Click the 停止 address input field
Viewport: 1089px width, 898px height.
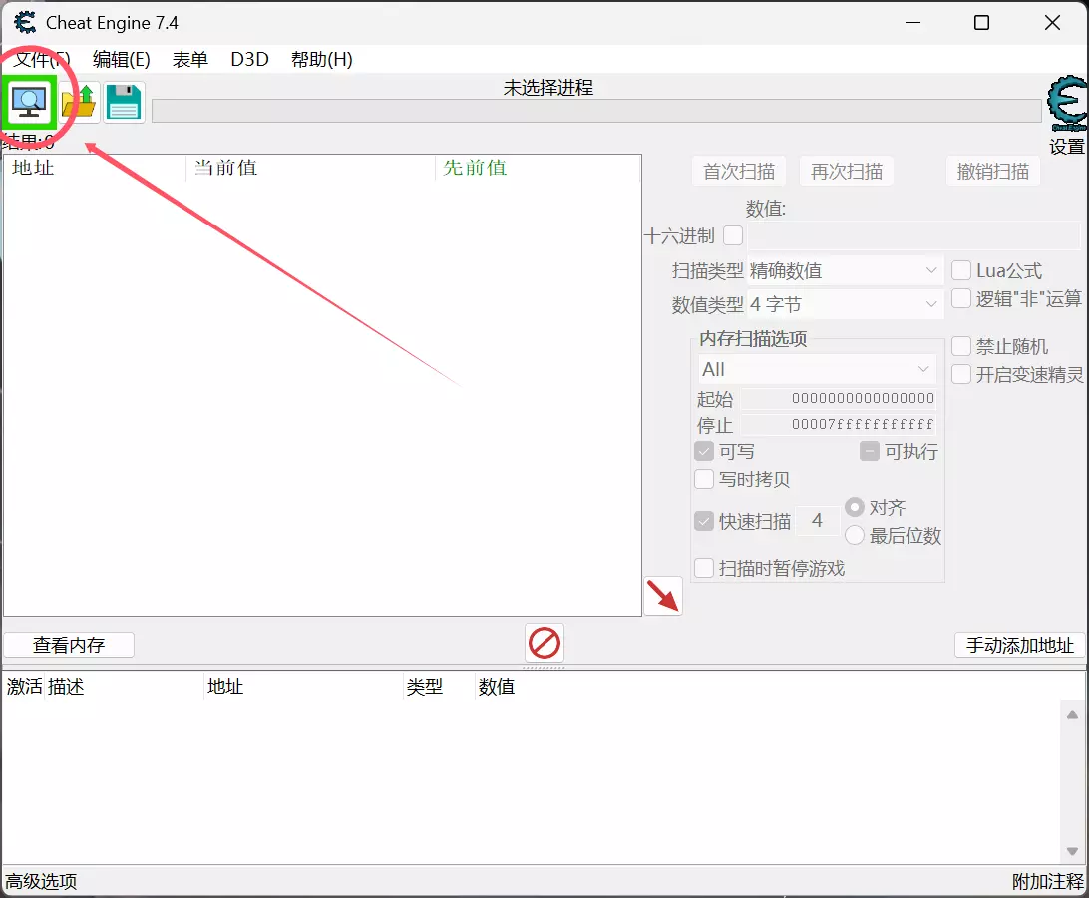[839, 424]
